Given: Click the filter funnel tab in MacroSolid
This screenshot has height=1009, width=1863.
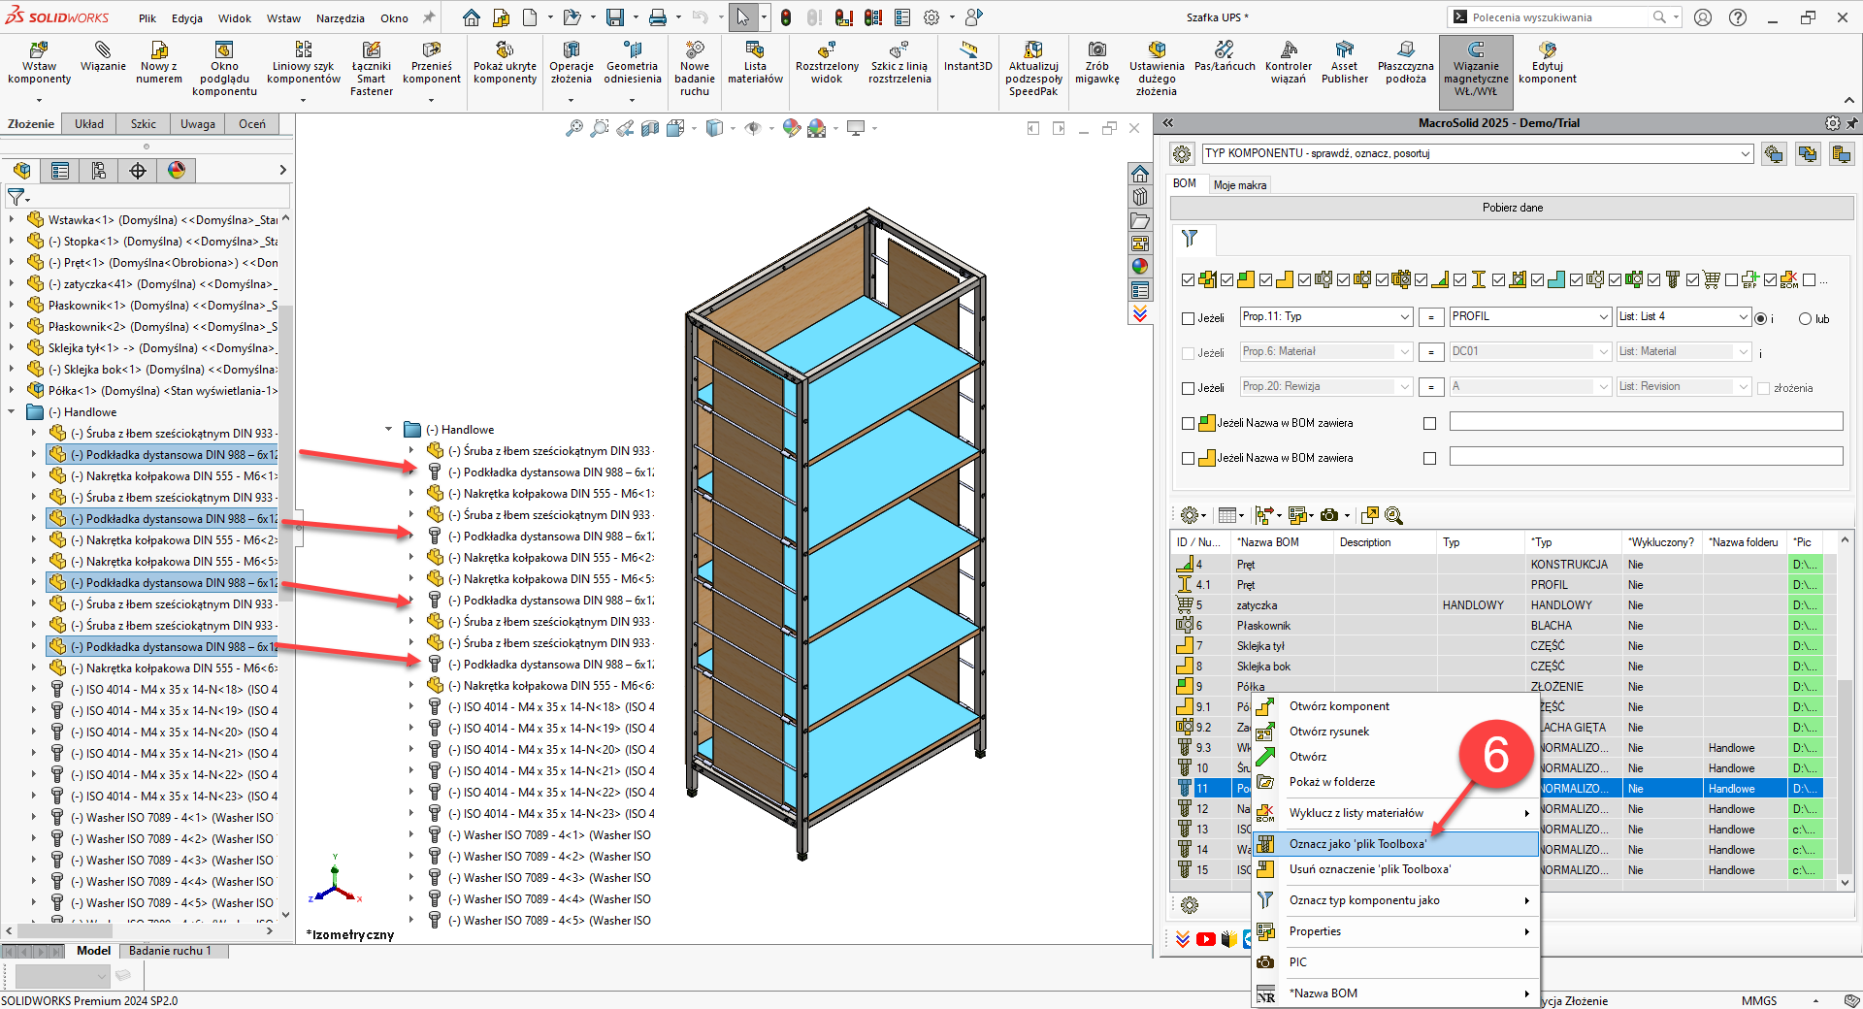Looking at the screenshot, I should coord(1191,238).
